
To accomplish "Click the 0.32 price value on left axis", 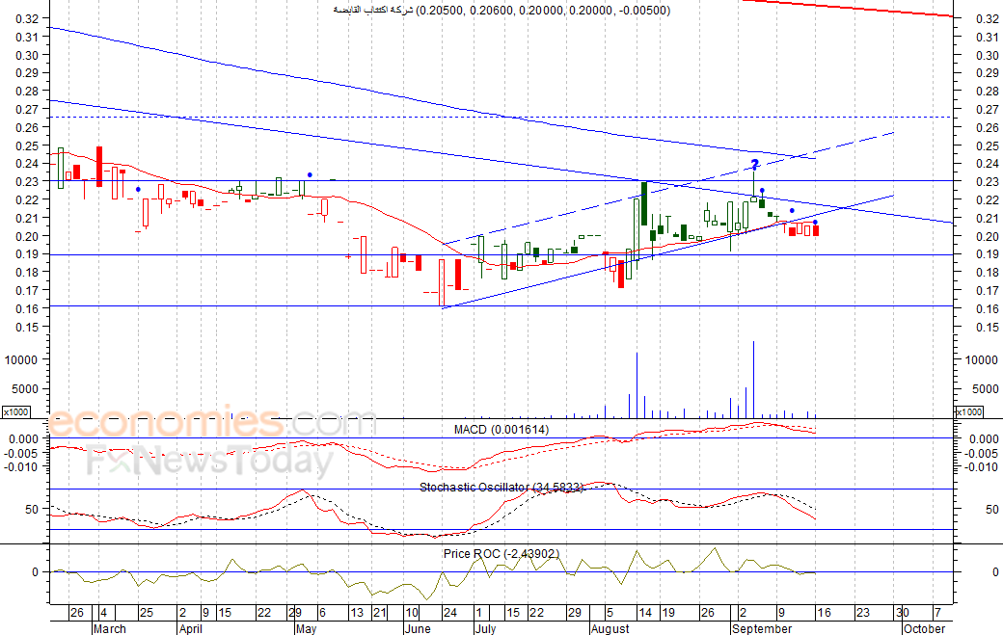I will point(27,18).
